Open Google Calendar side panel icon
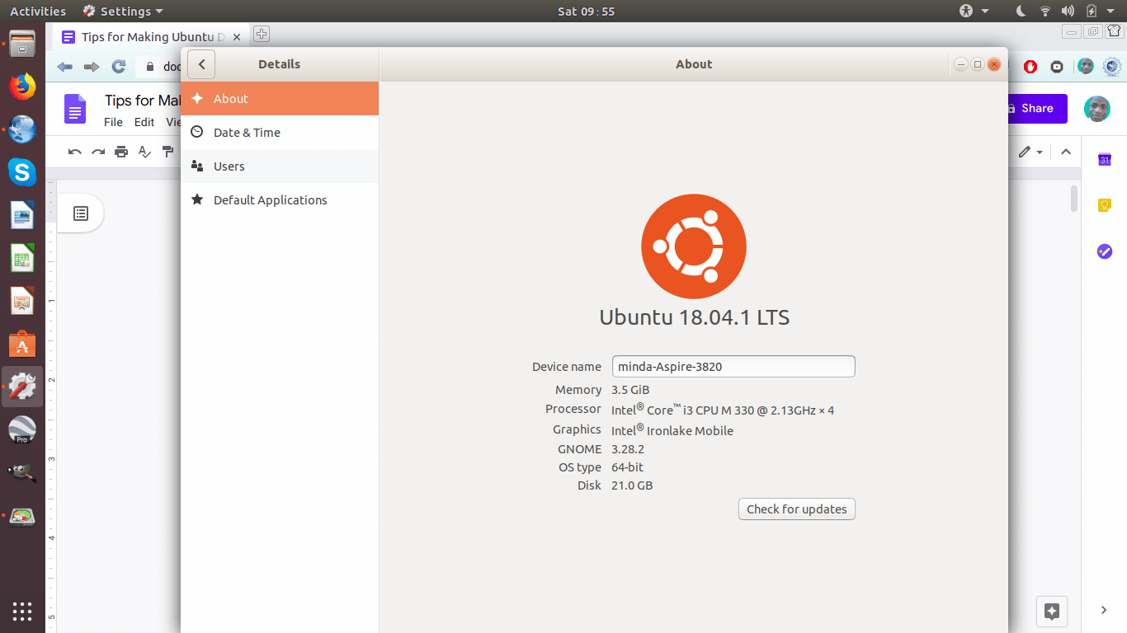The height and width of the screenshot is (633, 1127). click(x=1105, y=160)
